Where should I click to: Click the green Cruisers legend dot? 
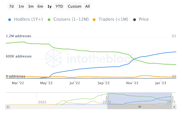(x=49, y=19)
